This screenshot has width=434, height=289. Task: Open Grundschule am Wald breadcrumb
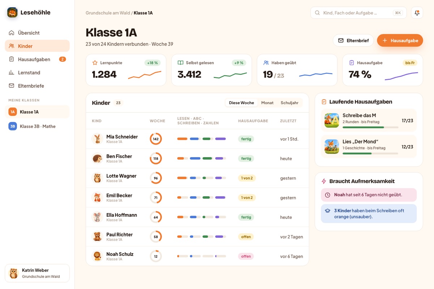click(x=108, y=13)
